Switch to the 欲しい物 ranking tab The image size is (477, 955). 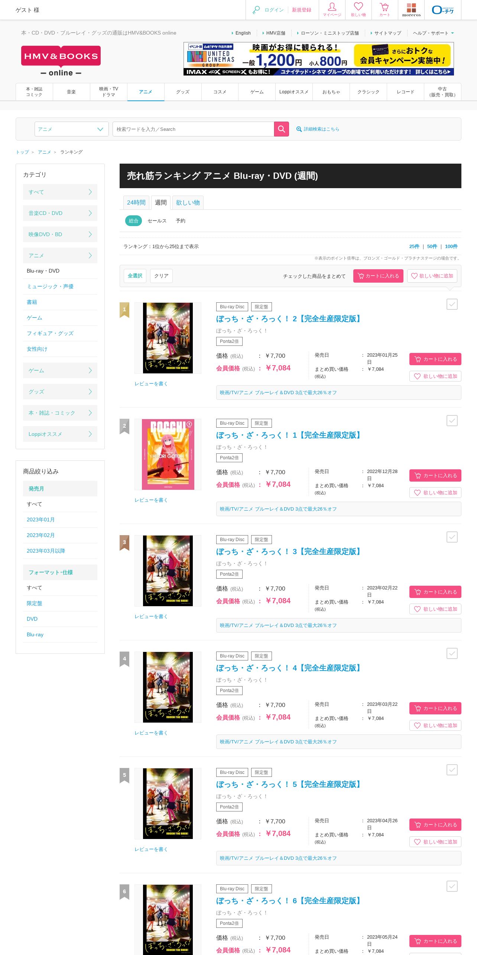pyautogui.click(x=188, y=203)
